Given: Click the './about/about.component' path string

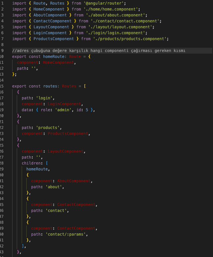Looking at the screenshot, I should pos(115,15).
